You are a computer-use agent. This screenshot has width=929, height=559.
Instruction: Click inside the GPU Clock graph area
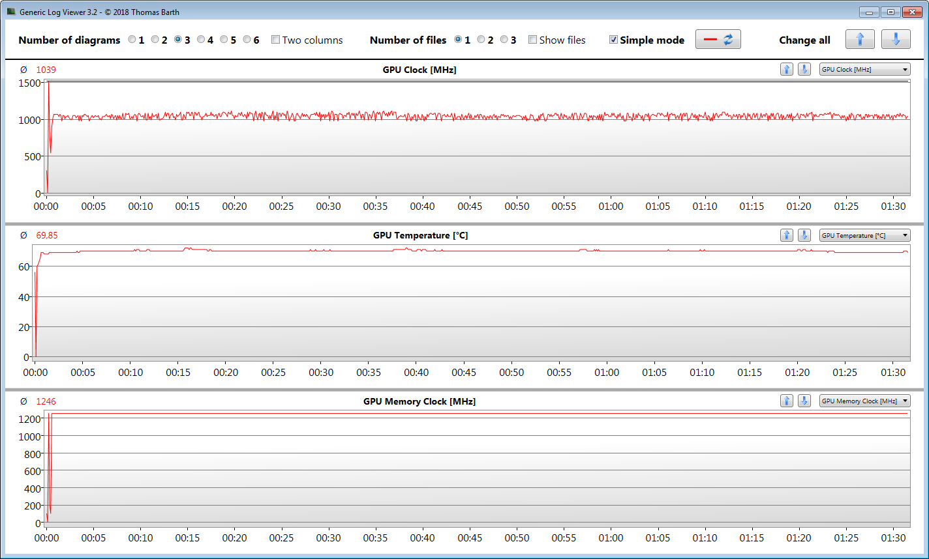coord(476,137)
